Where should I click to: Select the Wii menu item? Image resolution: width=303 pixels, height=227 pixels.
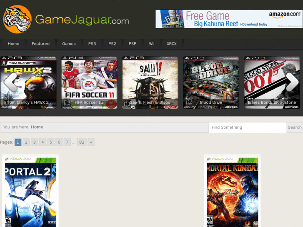(x=152, y=44)
